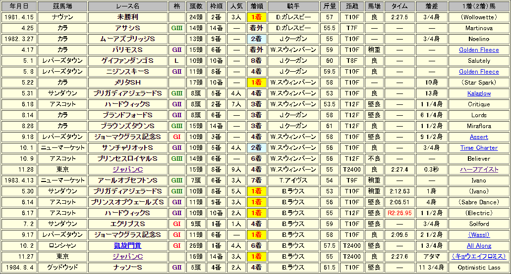Screen dimensions: 511x274
Task: Click the (Wassl) horse link
Action: click(x=479, y=234)
